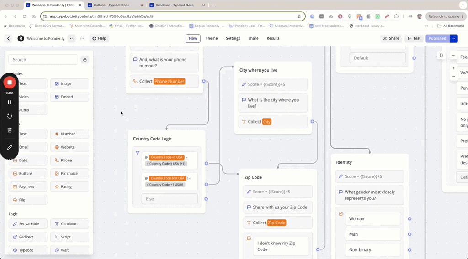The image size is (468, 259).
Task: Click the Test button
Action: [414, 39]
